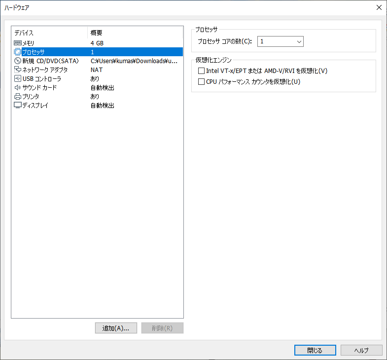Click the NAT summary value

[97, 70]
